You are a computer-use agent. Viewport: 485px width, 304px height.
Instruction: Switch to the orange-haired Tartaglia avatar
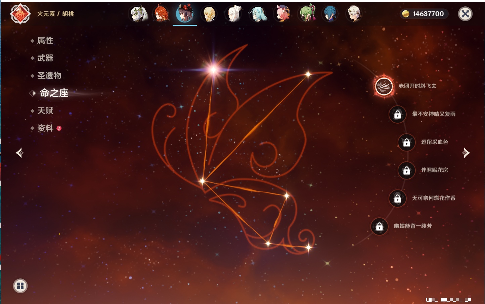coord(162,14)
